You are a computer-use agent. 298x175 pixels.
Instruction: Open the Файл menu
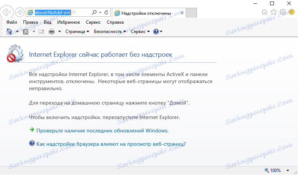click(12, 22)
